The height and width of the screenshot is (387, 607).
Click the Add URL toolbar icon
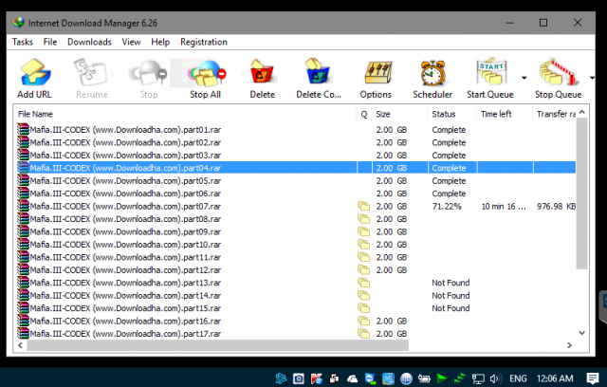click(34, 76)
